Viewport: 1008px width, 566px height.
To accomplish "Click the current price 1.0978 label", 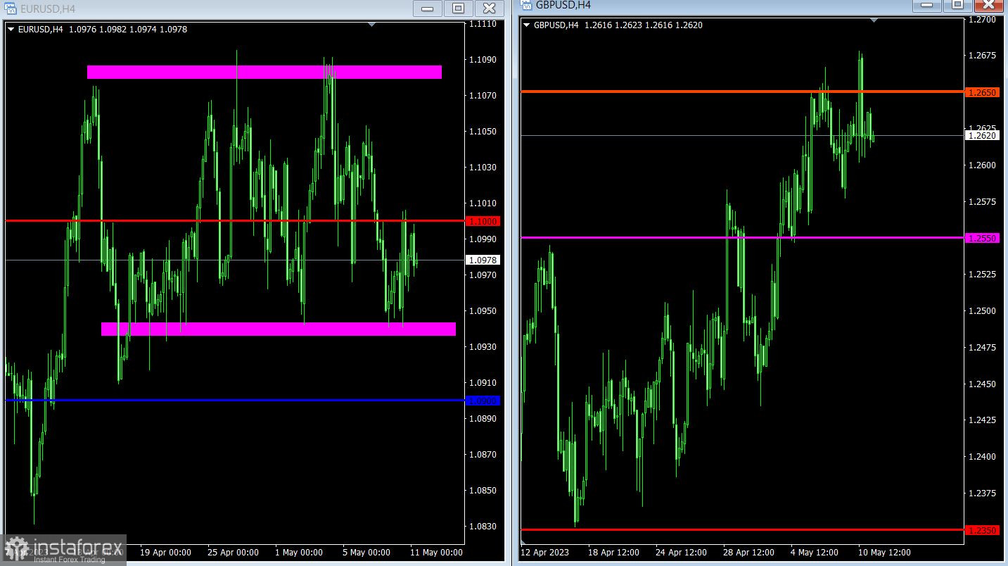I will click(483, 260).
